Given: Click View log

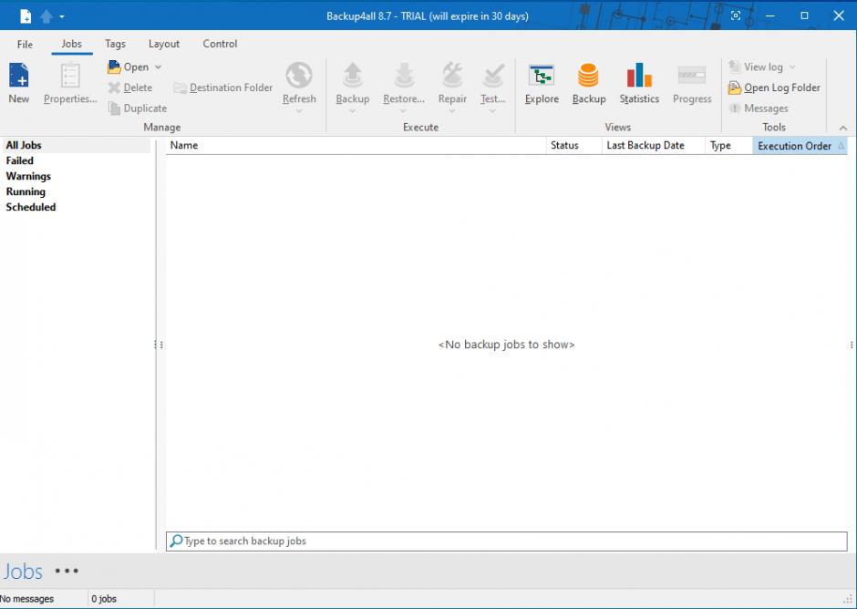Looking at the screenshot, I should (757, 67).
